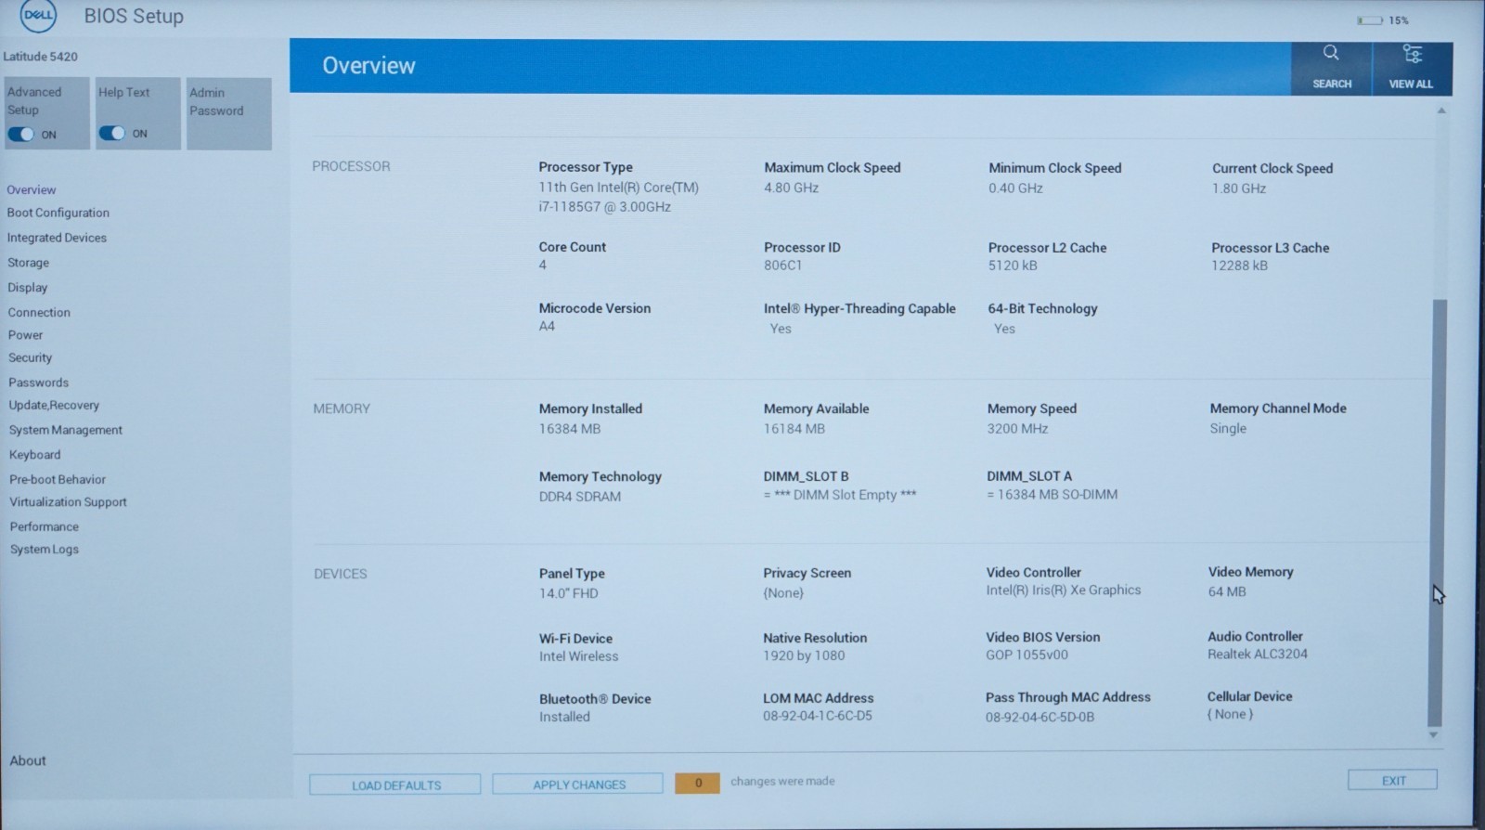Open the Admin Password tile
The image size is (1485, 830).
click(x=228, y=113)
